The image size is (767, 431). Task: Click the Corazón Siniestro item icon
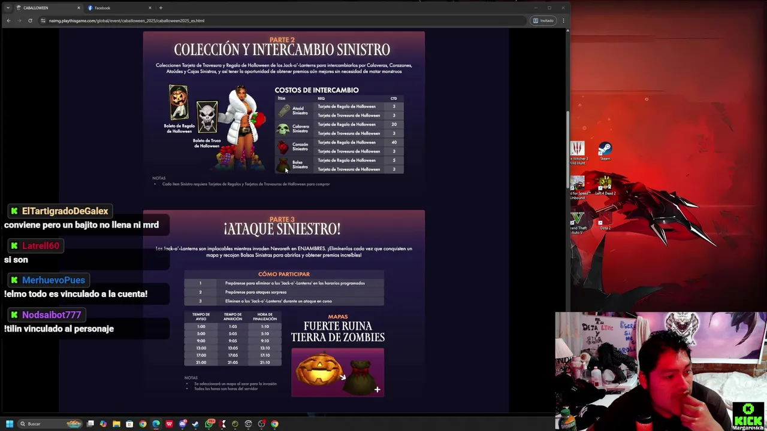[283, 147]
